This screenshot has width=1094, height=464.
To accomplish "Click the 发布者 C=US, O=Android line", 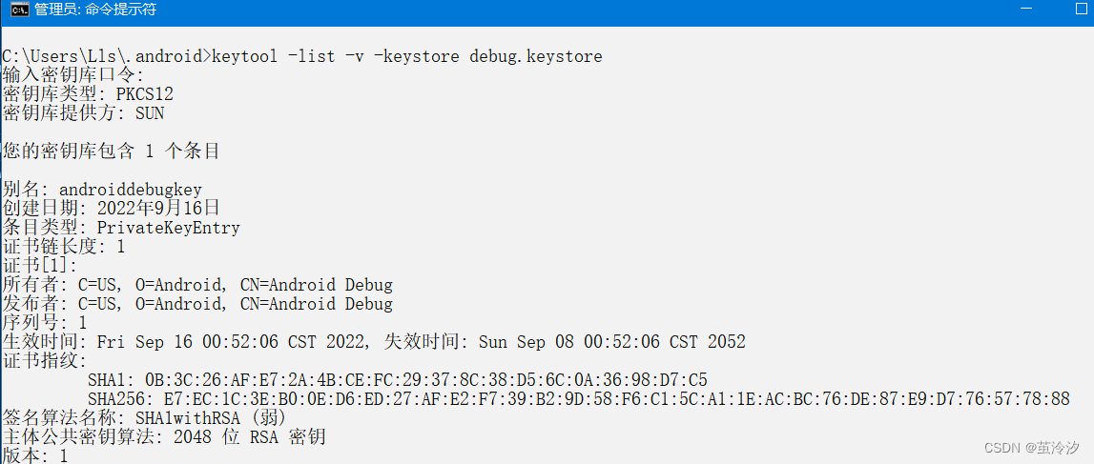I will (x=197, y=304).
